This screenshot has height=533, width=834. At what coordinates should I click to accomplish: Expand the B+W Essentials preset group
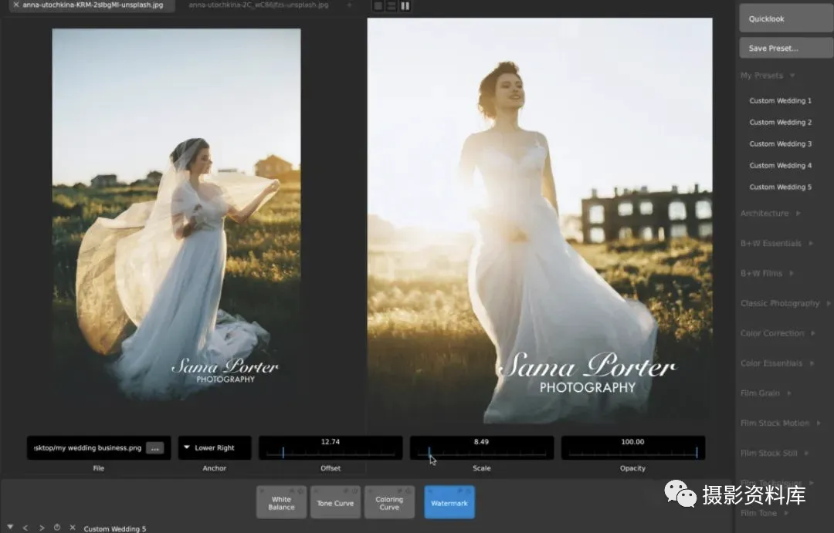coord(777,244)
